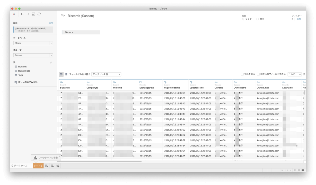Go back with the left arrow icon
The height and width of the screenshot is (185, 316).
point(22,14)
